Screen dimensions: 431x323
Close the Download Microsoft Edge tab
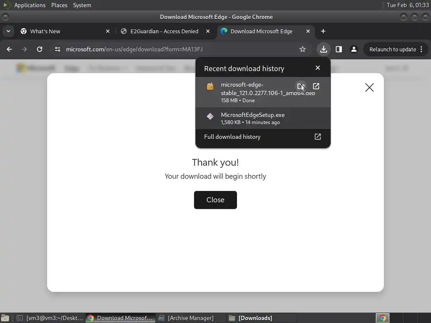tap(308, 31)
